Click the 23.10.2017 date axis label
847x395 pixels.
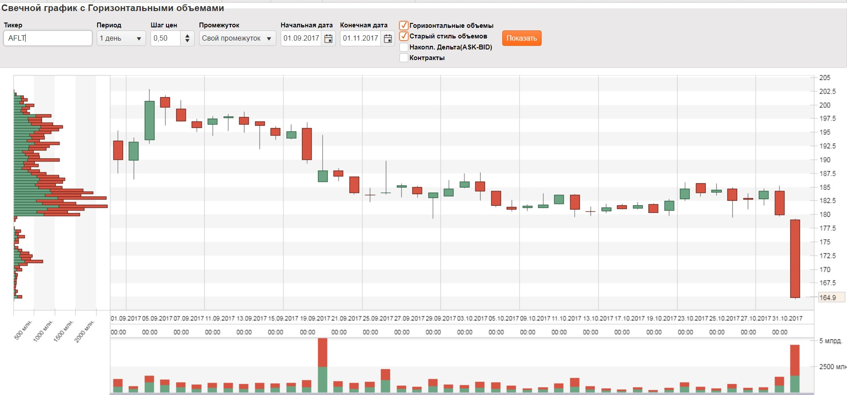(x=693, y=318)
